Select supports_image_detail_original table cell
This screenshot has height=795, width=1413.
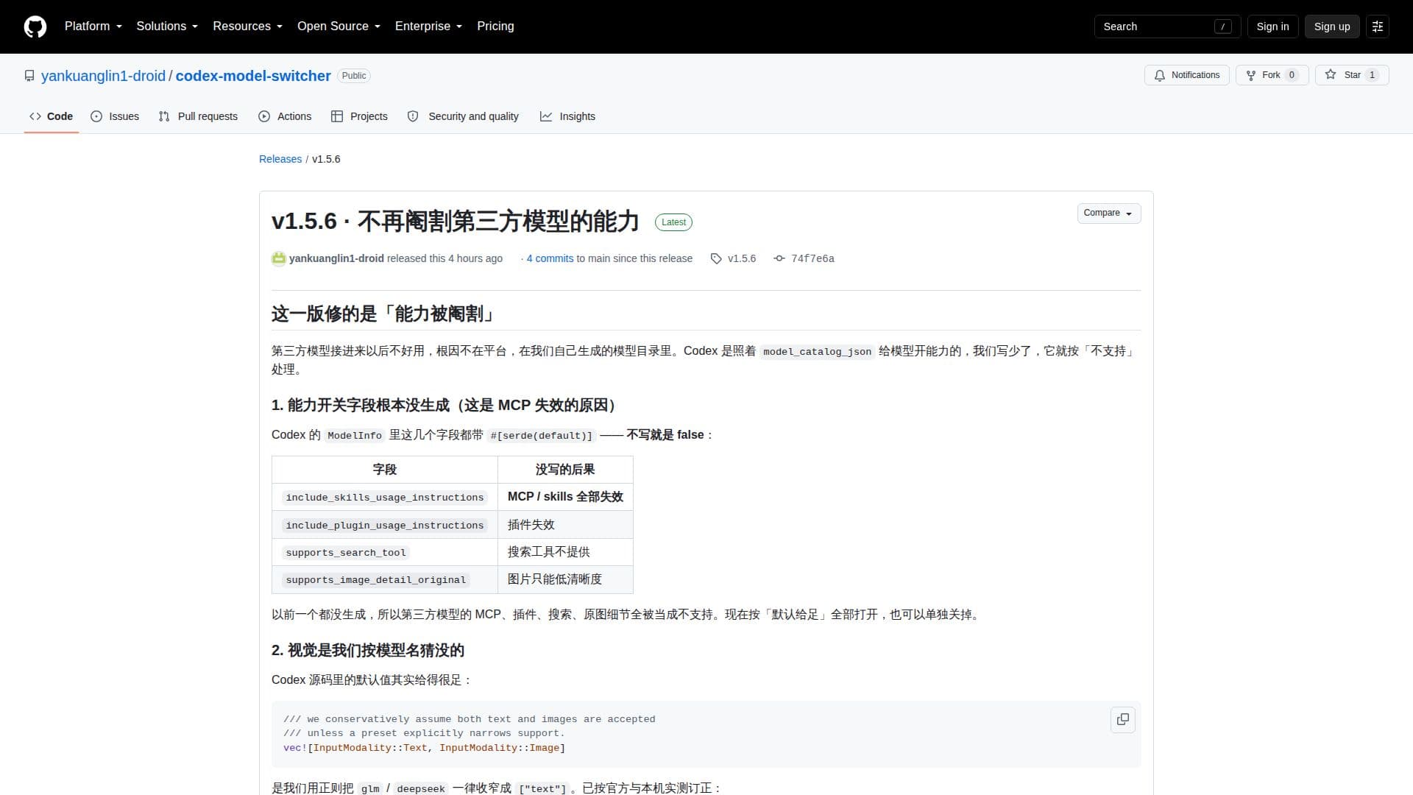pos(385,580)
